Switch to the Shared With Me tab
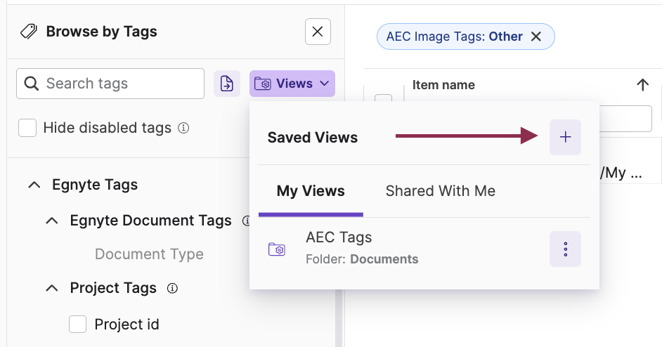662x347 pixels. point(441,191)
